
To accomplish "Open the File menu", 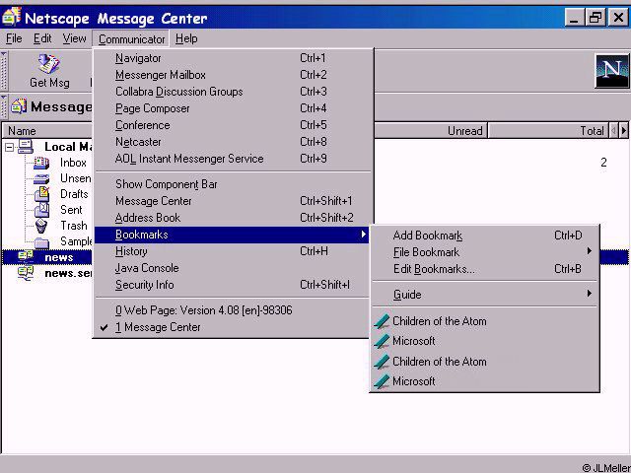I will click(x=14, y=38).
